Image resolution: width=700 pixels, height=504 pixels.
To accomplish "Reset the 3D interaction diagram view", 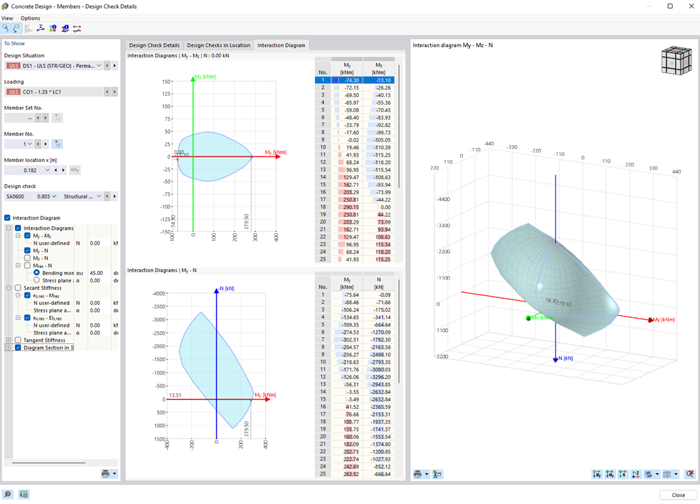I will [690, 474].
